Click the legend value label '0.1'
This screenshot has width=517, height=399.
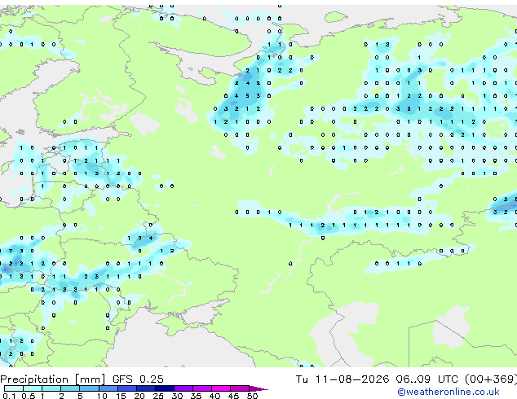pyautogui.click(x=9, y=396)
